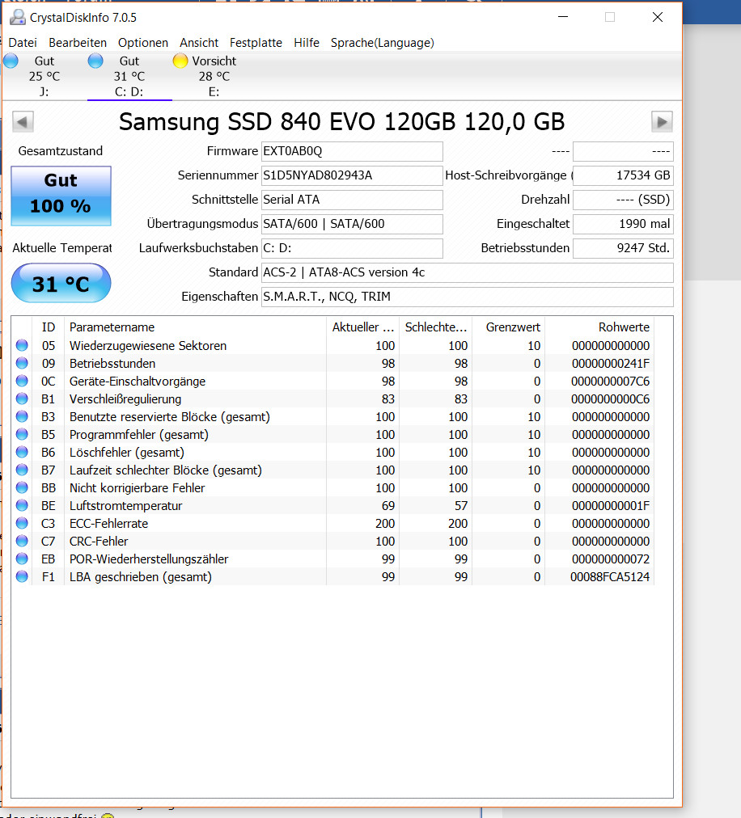The image size is (741, 818).
Task: Click the Gut 100 % health status button
Action: coord(61,196)
